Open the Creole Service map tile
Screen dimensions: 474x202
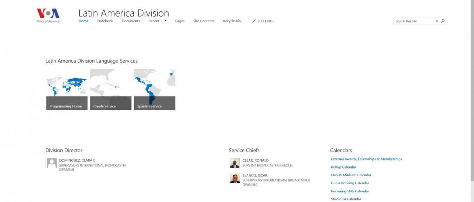point(111,90)
